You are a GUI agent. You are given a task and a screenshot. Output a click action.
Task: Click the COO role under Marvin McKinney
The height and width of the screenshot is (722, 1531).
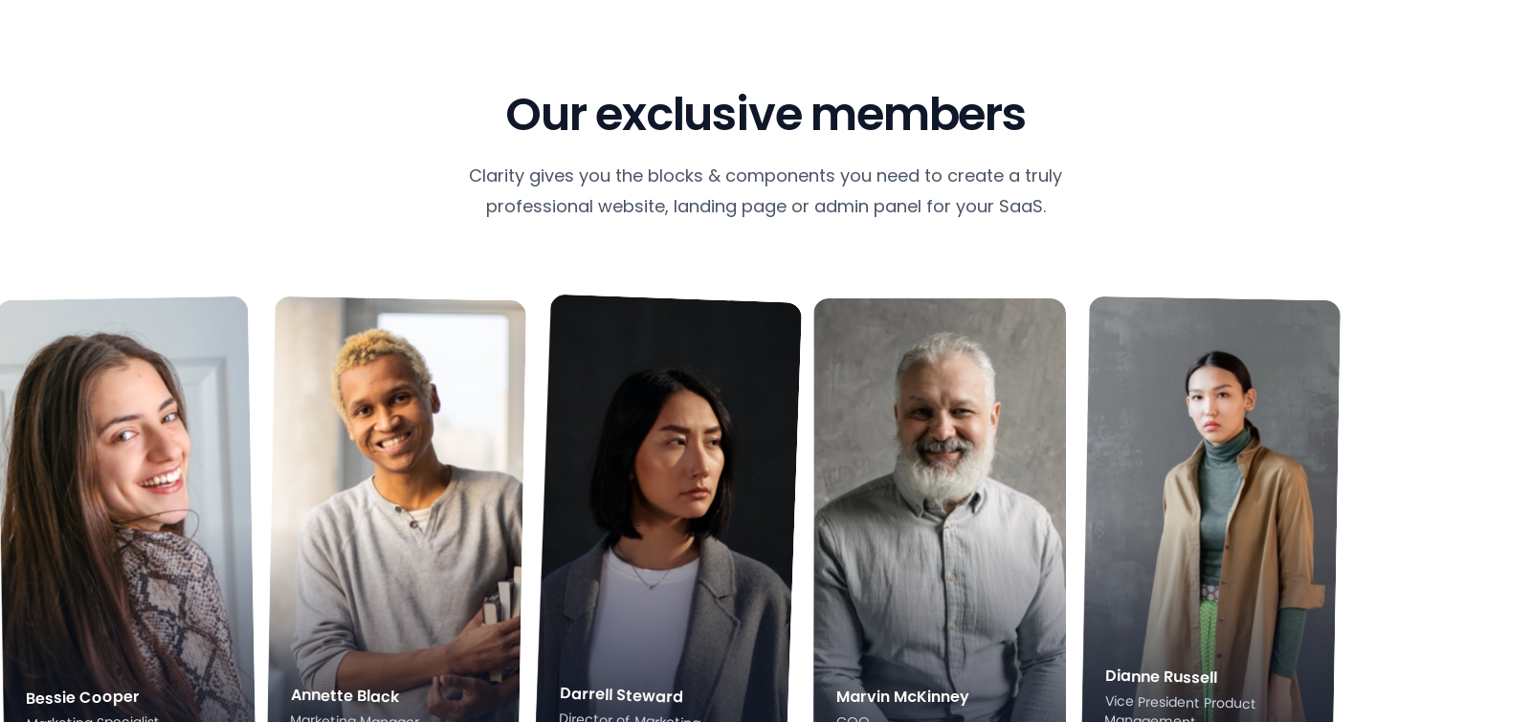853,718
